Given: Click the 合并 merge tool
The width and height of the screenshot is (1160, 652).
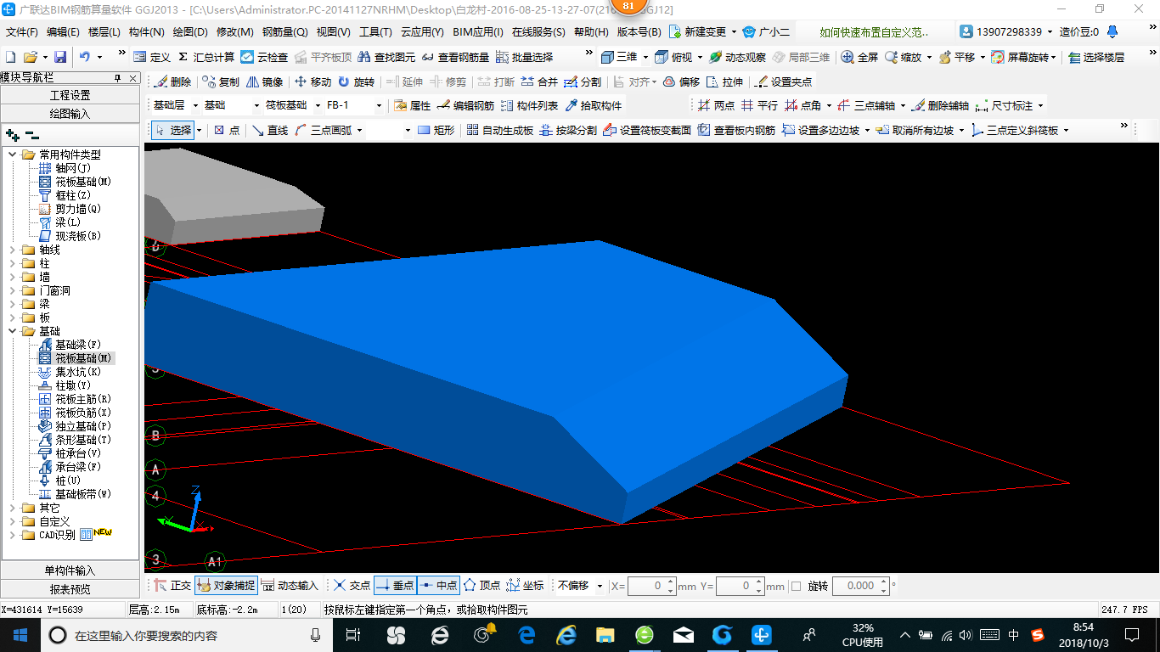Looking at the screenshot, I should pyautogui.click(x=539, y=81).
